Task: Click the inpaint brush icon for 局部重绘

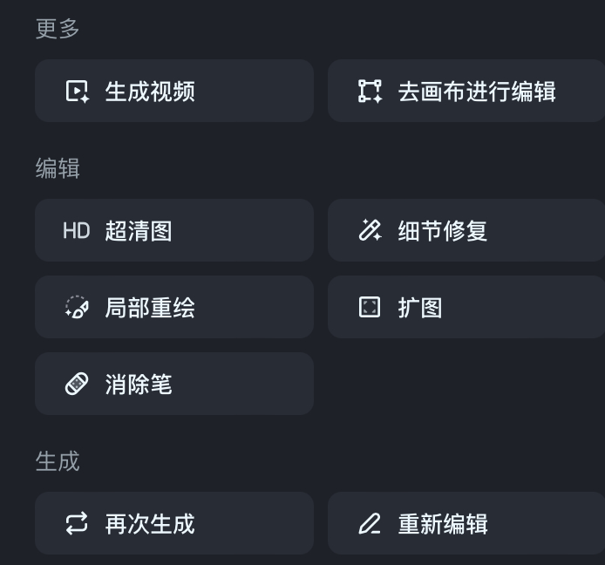Action: point(77,307)
